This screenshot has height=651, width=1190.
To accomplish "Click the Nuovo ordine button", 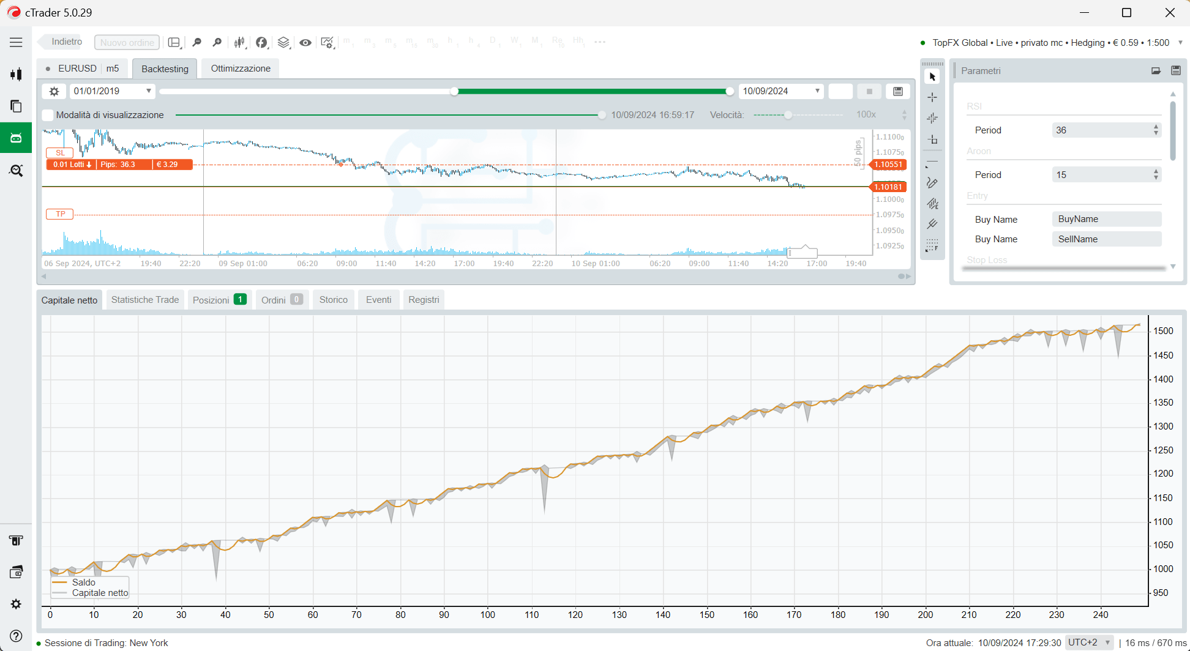I will point(127,42).
